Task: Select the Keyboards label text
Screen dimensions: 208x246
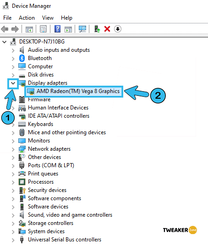Action: pyautogui.click(x=41, y=124)
